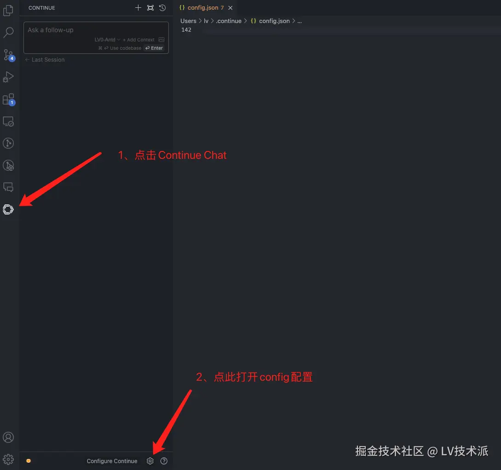Select the config.json editor tab

pos(202,8)
